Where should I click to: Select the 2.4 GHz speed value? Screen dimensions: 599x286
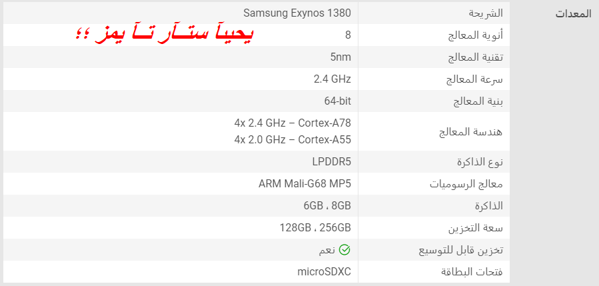tap(332, 79)
